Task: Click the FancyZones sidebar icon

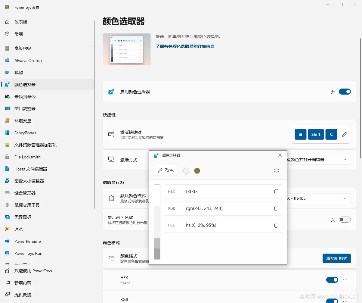Action: coord(7,133)
